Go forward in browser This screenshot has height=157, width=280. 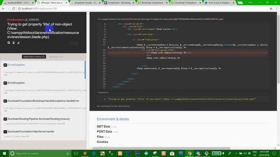click(8, 9)
